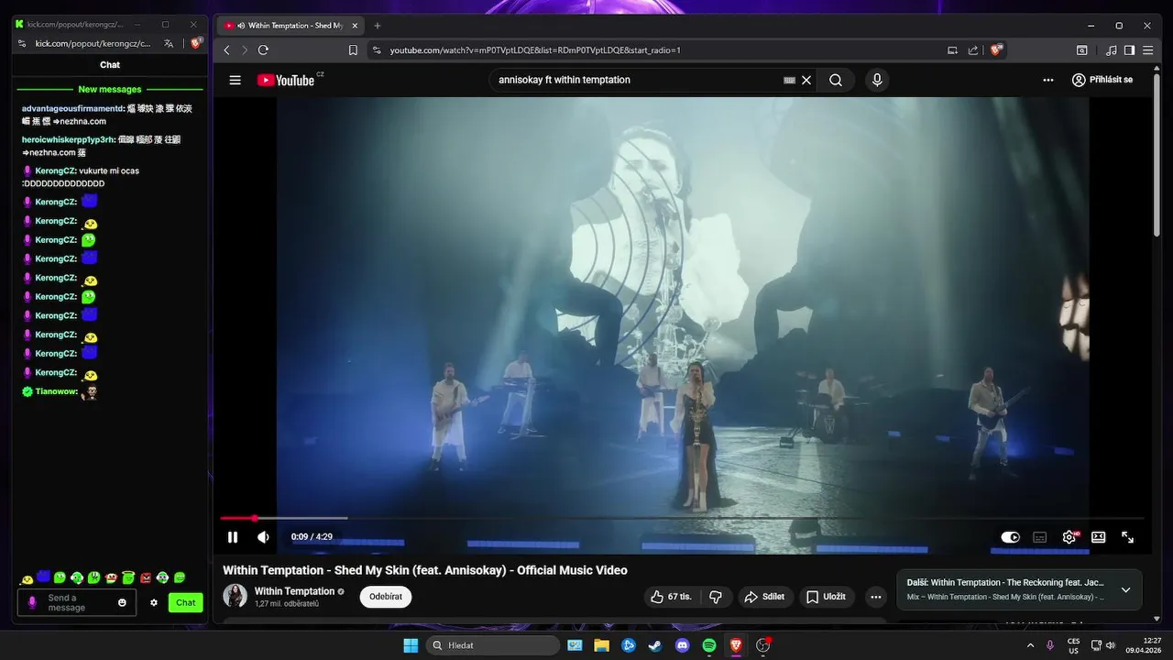The width and height of the screenshot is (1173, 660).
Task: Open the Within Temptation channel name link
Action: coord(294,591)
